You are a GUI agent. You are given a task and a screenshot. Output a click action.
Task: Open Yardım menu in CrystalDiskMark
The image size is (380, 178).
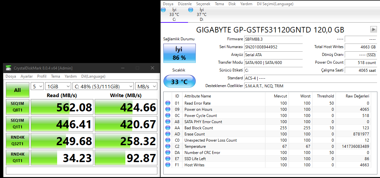(71, 76)
